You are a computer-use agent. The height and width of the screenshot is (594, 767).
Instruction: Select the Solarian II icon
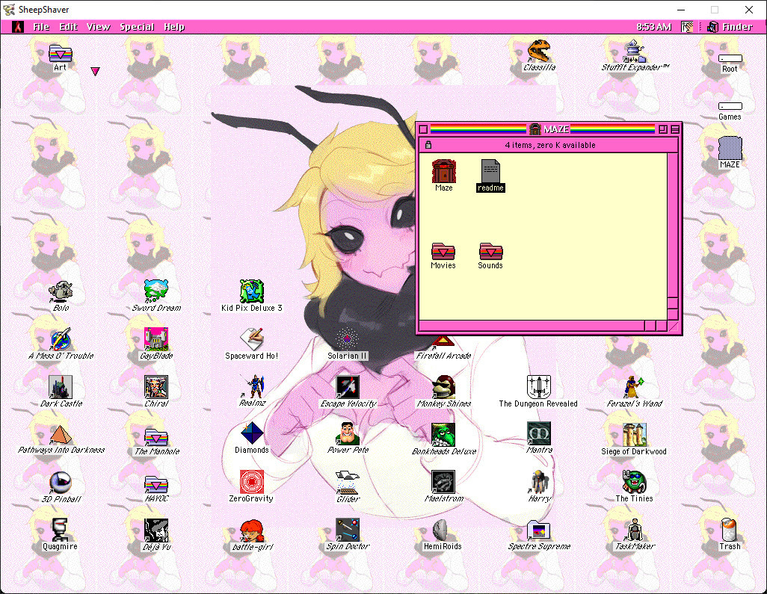click(x=347, y=338)
